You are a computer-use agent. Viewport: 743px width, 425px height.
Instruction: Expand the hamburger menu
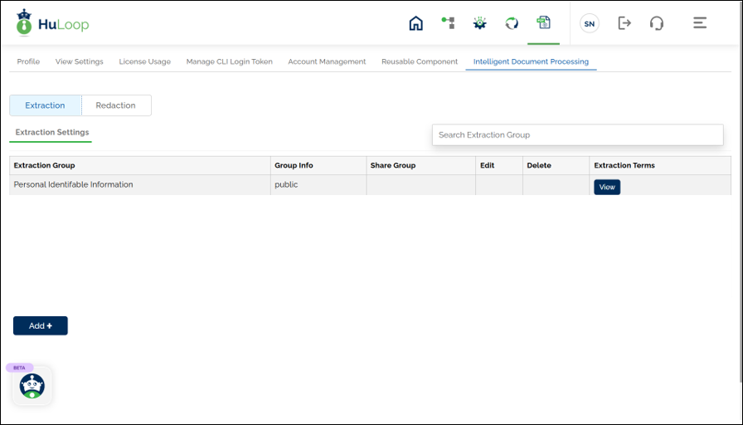pos(700,23)
